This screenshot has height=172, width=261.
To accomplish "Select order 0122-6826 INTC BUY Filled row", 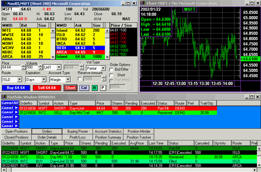I will [x=129, y=161].
